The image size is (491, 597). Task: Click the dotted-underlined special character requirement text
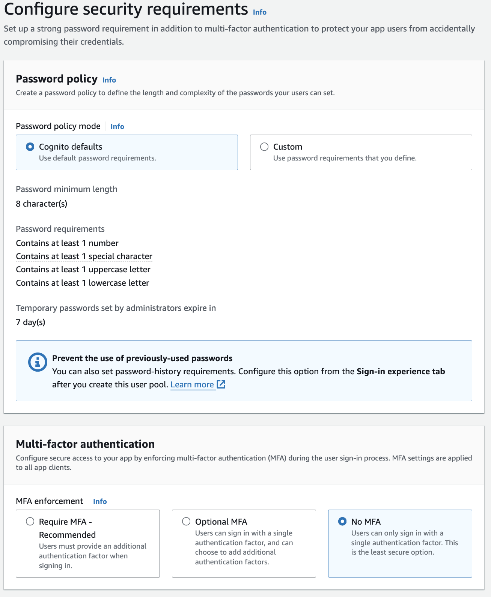84,256
